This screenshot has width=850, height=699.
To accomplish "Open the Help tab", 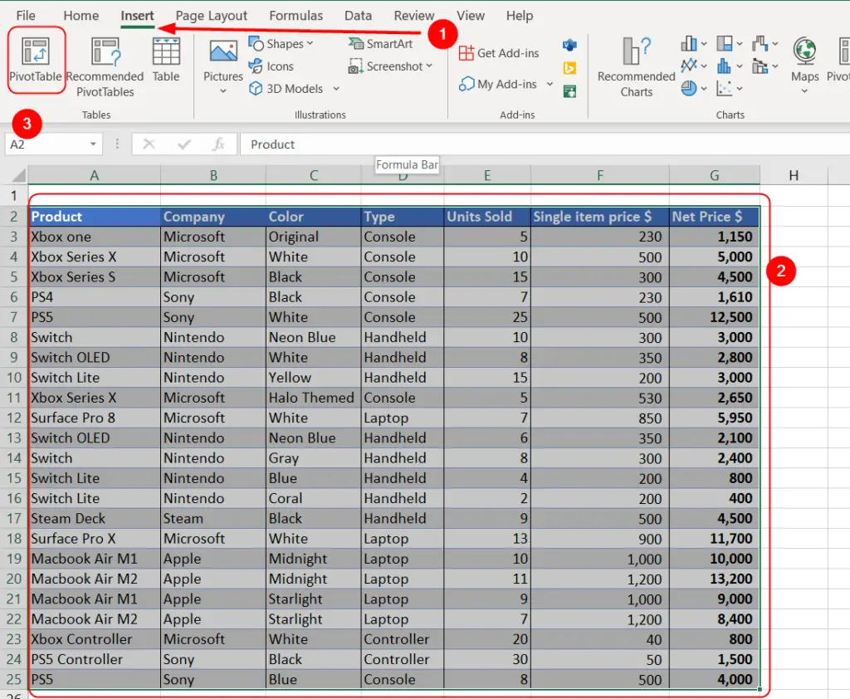I will click(520, 16).
